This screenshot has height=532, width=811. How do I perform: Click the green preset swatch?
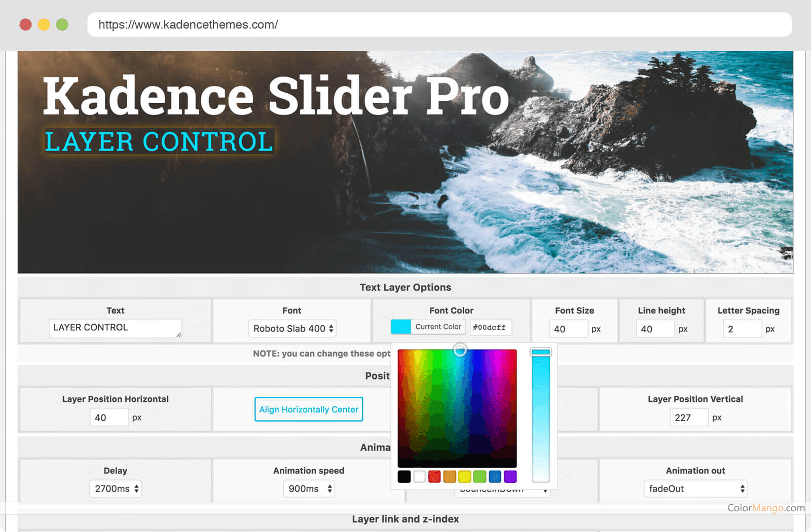(480, 476)
